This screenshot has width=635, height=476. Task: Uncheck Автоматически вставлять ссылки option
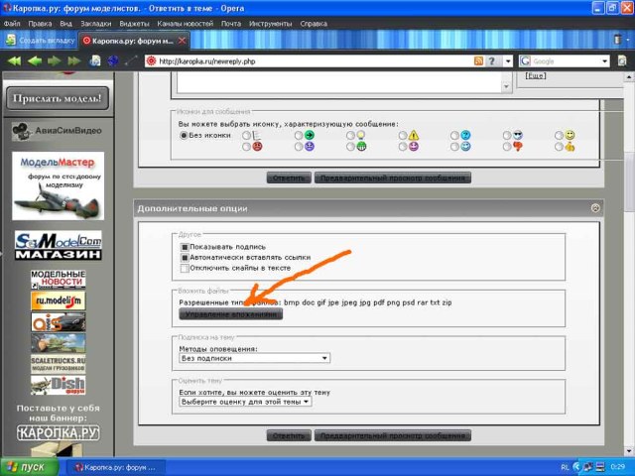(184, 257)
